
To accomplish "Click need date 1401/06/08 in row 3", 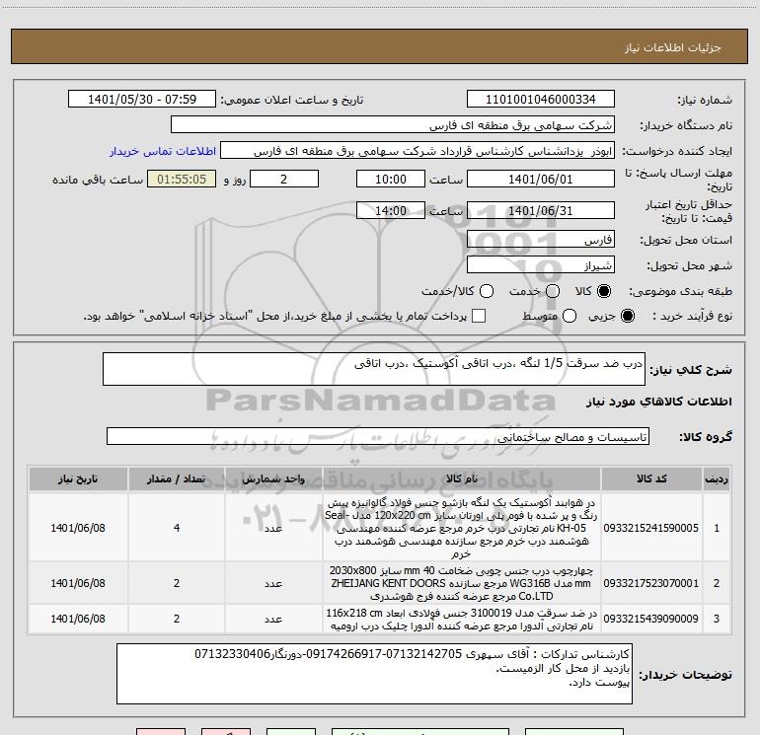I will [x=78, y=619].
